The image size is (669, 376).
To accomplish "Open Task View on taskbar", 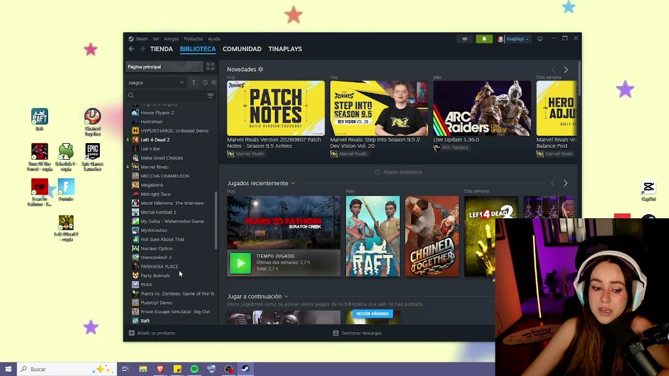I will tap(125, 369).
